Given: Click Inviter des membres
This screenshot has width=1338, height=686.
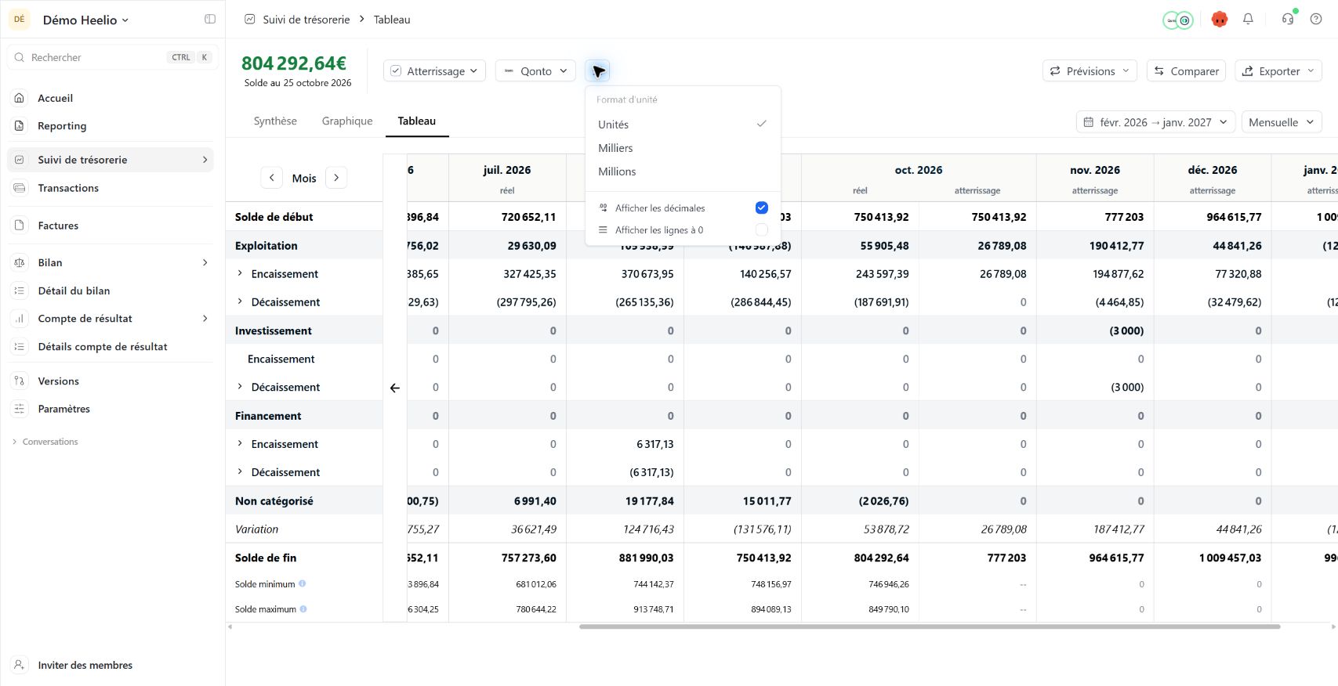Looking at the screenshot, I should click(x=85, y=665).
